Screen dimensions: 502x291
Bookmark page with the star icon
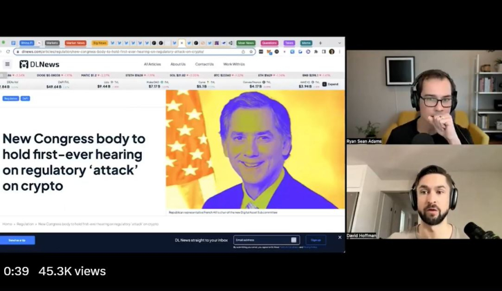(251, 51)
